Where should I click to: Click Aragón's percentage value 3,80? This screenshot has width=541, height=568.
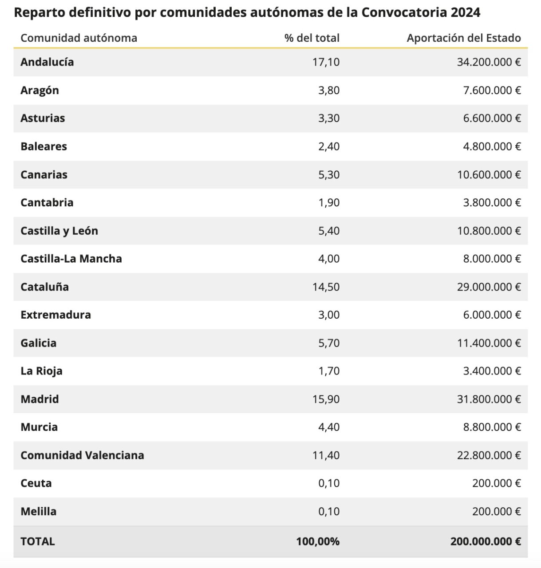coord(328,91)
